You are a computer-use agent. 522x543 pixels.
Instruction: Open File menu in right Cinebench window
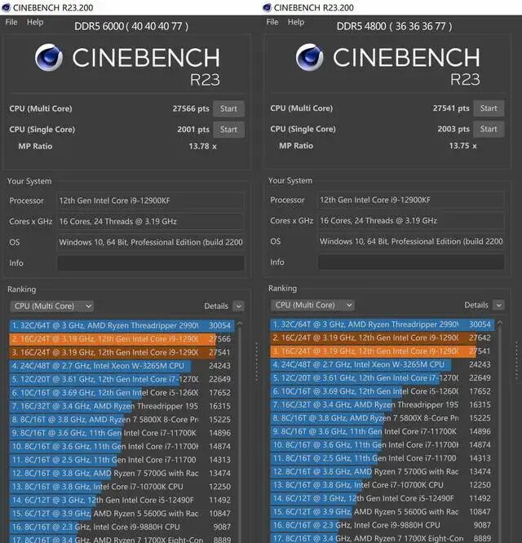pyautogui.click(x=272, y=22)
